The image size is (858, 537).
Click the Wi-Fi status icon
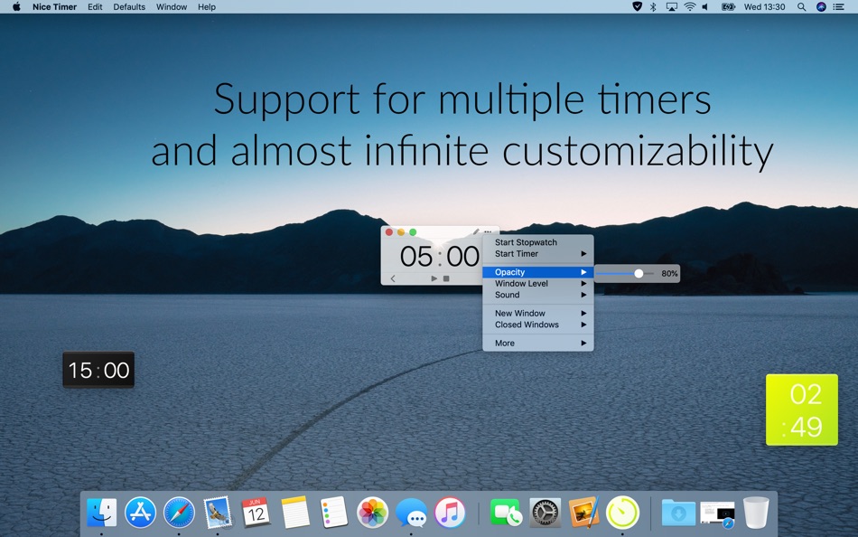(689, 7)
